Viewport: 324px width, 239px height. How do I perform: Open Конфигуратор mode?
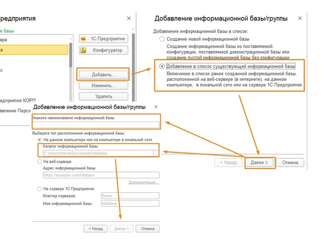click(103, 50)
